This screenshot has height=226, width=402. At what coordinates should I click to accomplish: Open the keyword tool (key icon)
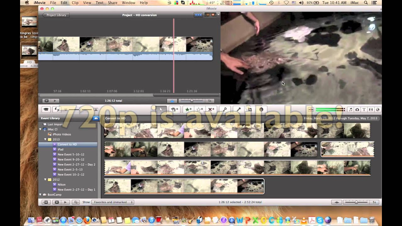click(225, 110)
